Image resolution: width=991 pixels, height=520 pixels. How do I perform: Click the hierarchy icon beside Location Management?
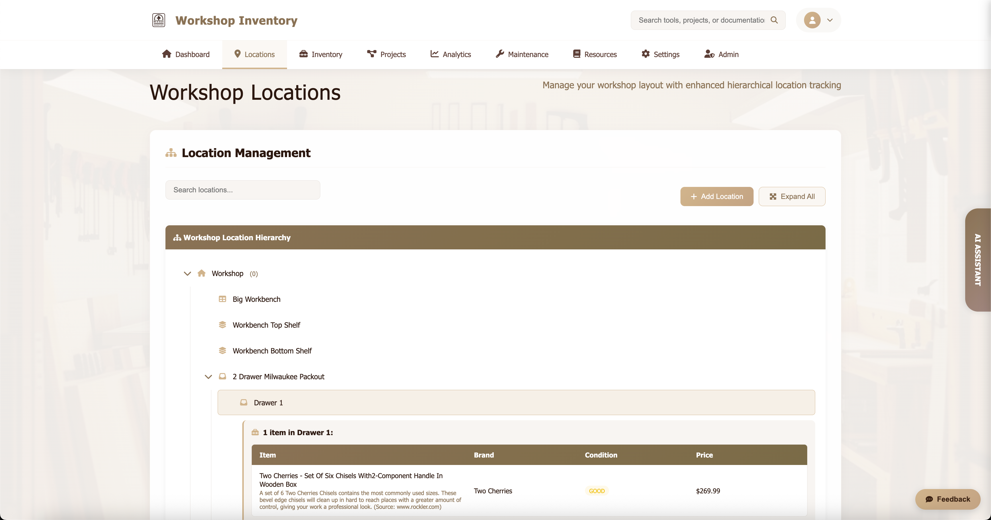(x=171, y=153)
